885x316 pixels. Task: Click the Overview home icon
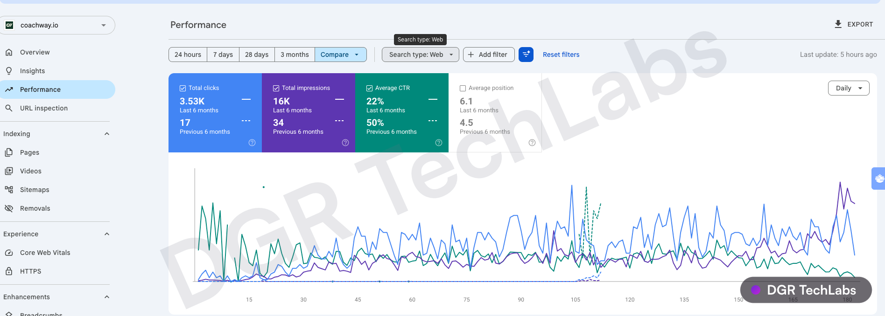9,52
